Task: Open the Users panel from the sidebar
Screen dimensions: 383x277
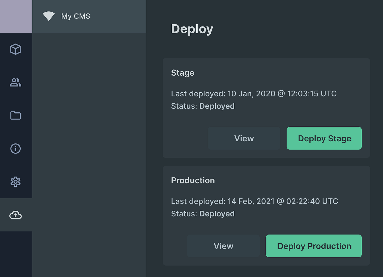Action: 16,82
